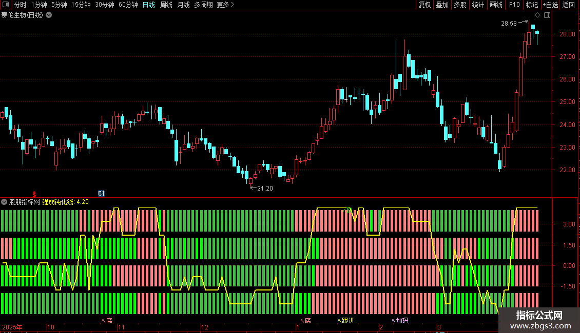Open the 统计 statistics tool

[478, 5]
